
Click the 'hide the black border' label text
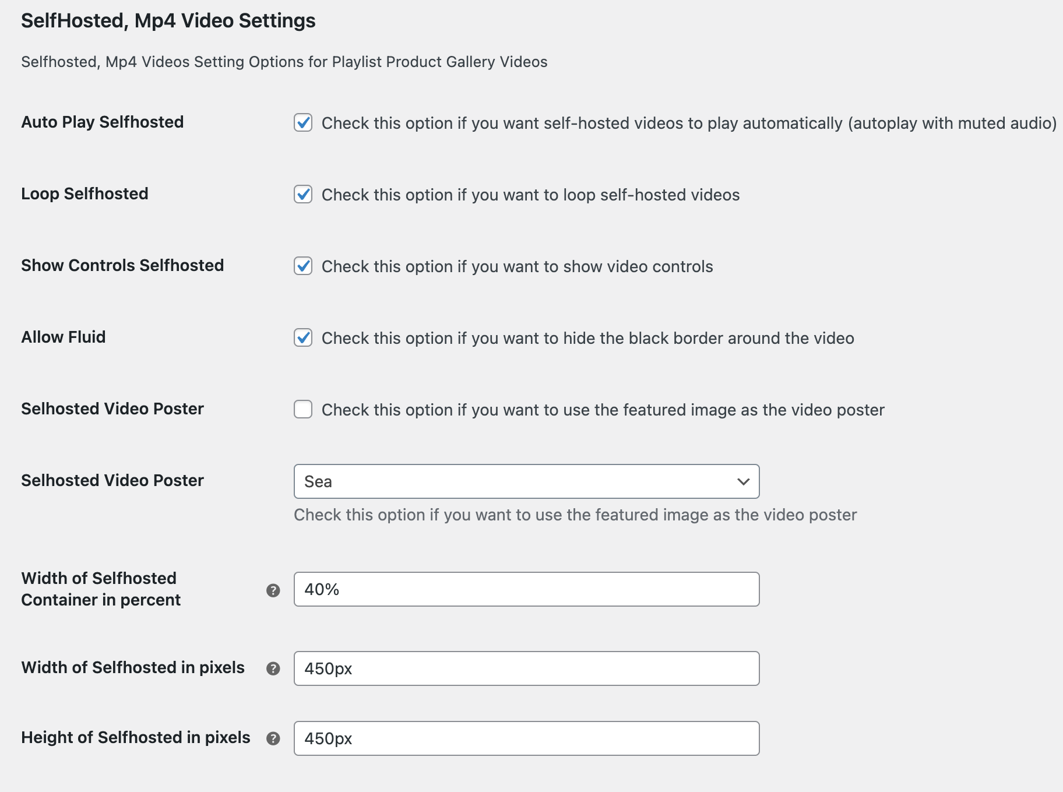[587, 338]
